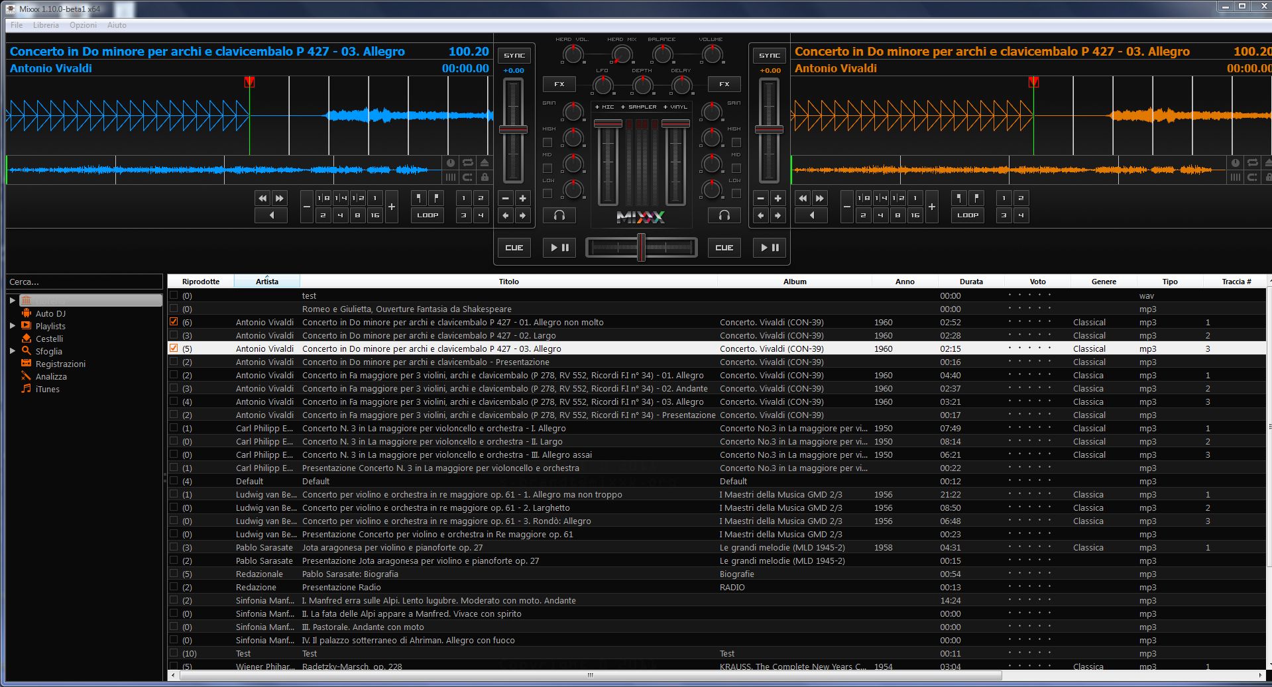Viewport: 1272px width, 687px height.
Task: Check played box for 02. Largo row
Action: [174, 335]
